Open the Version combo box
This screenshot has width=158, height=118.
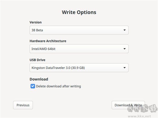click(x=79, y=30)
